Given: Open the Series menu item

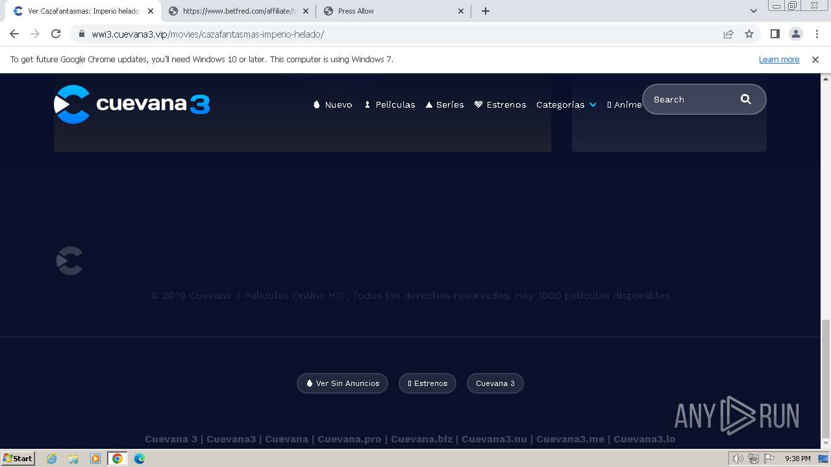Looking at the screenshot, I should coord(445,104).
